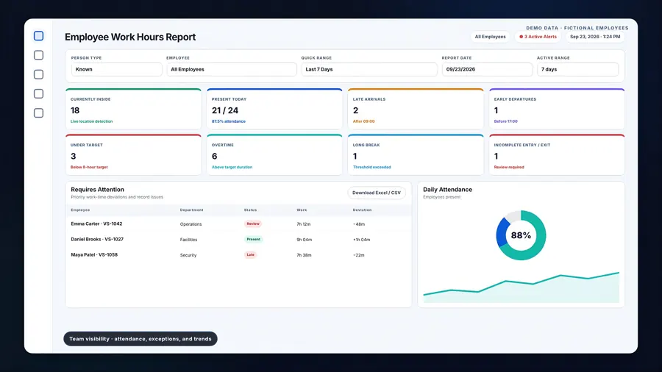The image size is (662, 372).
Task: Click the Daily Attendance trend line chart
Action: (521, 287)
